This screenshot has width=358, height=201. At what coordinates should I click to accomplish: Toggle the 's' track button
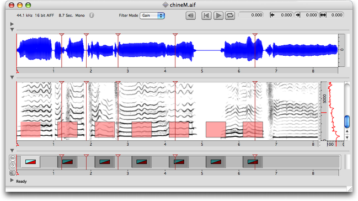[13, 165]
